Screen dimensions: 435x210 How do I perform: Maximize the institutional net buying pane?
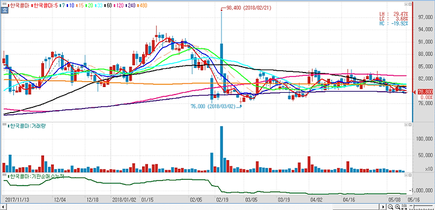click(409, 175)
